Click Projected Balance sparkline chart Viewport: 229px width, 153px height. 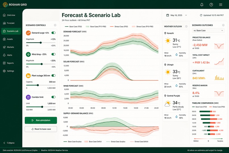(x=219, y=46)
